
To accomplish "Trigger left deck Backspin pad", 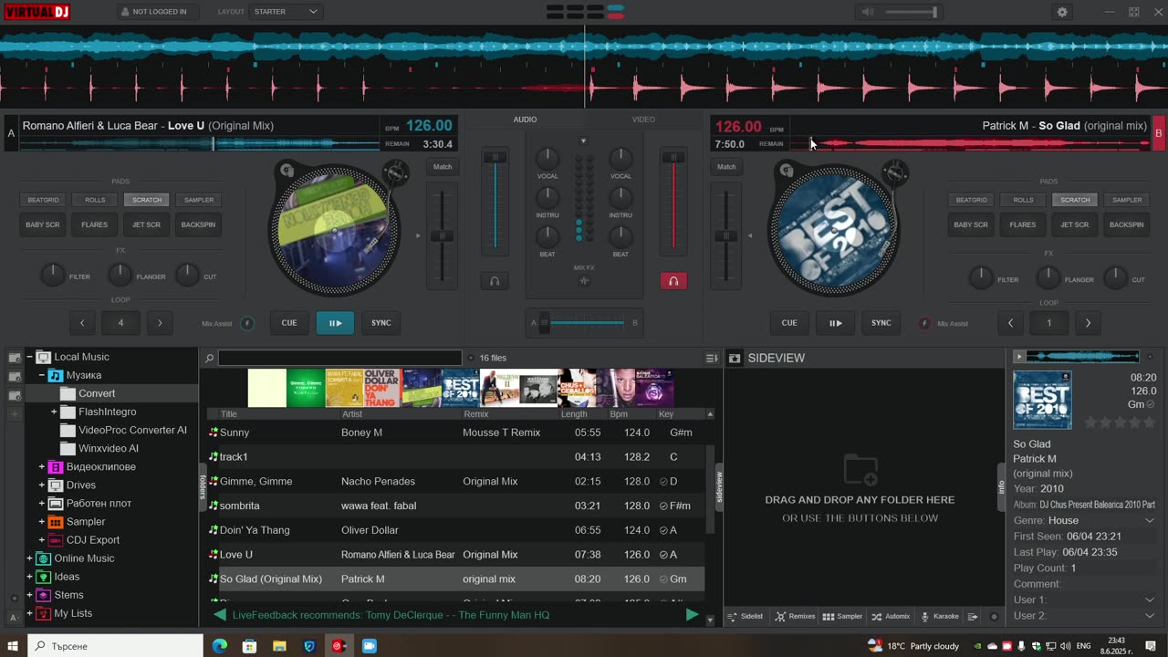I will pyautogui.click(x=198, y=224).
